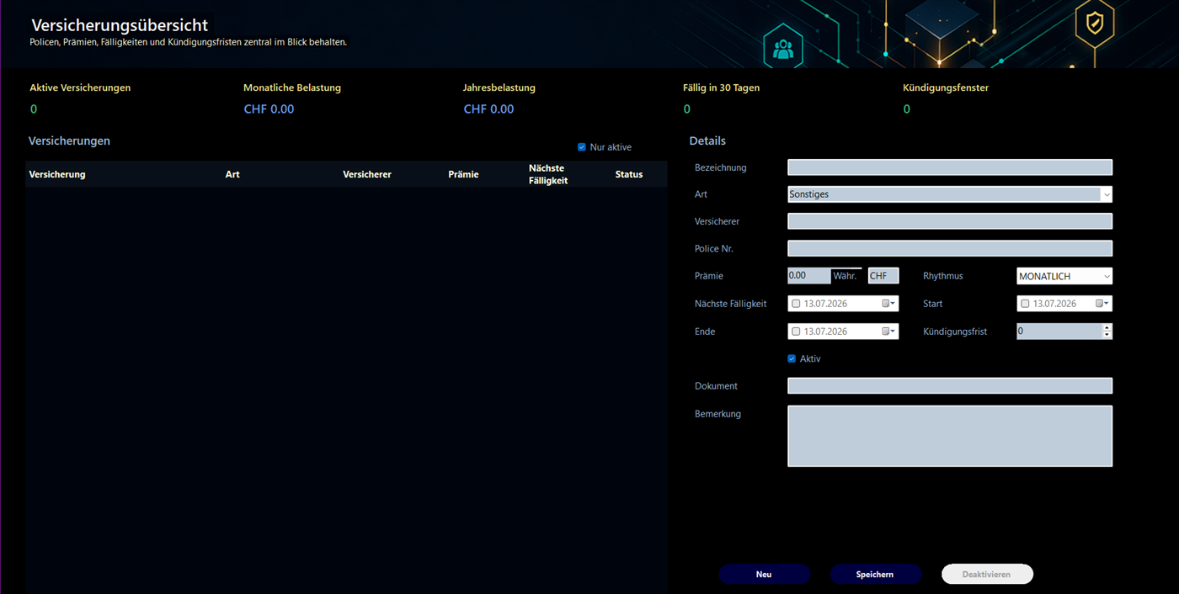Enable the Start date checkbox
Viewport: 1179px width, 594px height.
1025,304
